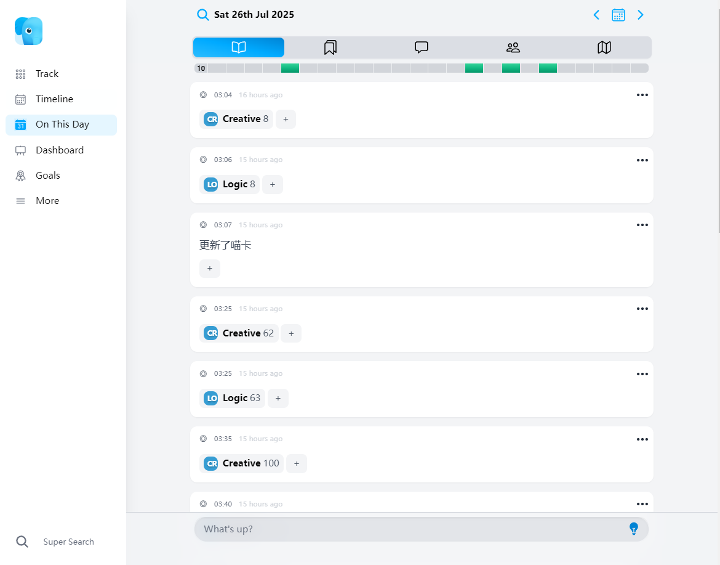The width and height of the screenshot is (720, 565).
Task: Click circle icon on 03:40 entry
Action: tap(204, 504)
